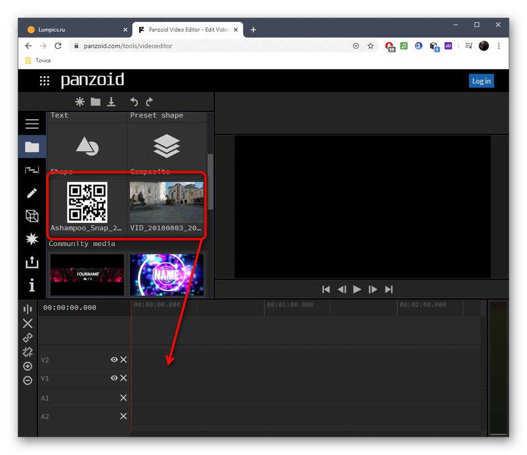Close the Lumpics.ru tab

[x=125, y=29]
